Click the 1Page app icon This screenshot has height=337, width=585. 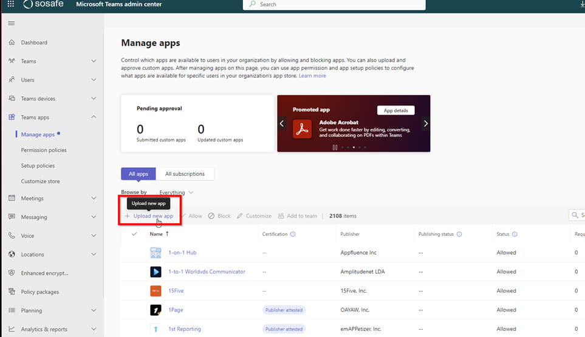(156, 310)
